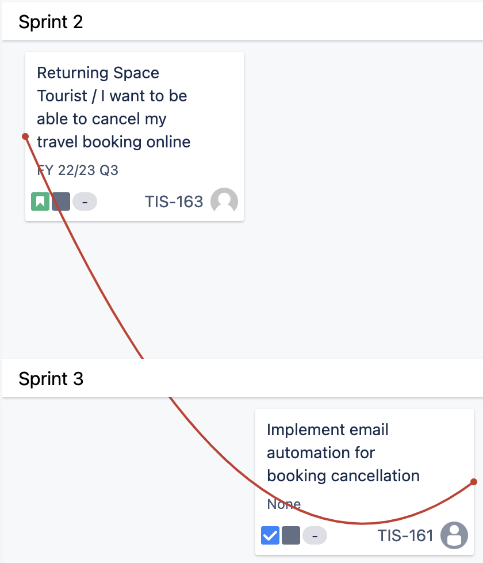Click the assignee avatar on TIS-161
Viewport: 483px width, 563px height.
[454, 535]
